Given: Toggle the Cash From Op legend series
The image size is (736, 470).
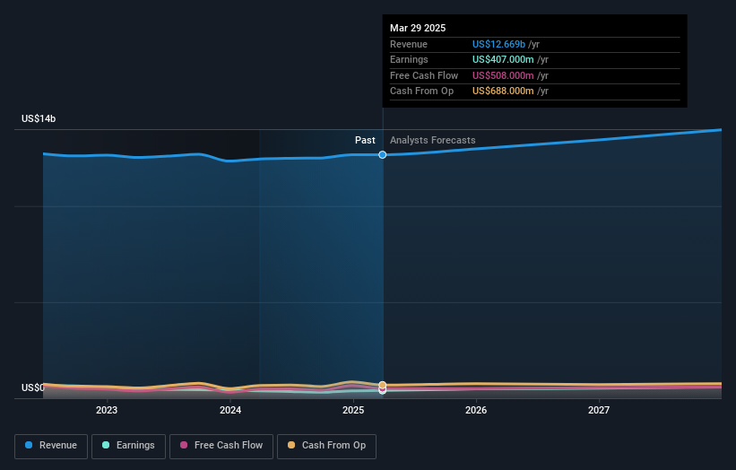Looking at the screenshot, I should click(326, 446).
